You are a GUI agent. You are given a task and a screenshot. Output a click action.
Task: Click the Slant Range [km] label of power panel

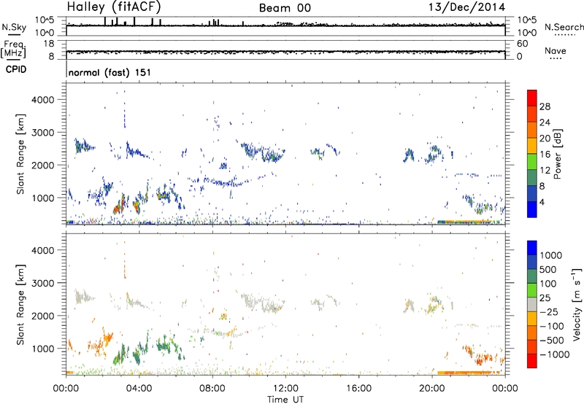(20, 154)
